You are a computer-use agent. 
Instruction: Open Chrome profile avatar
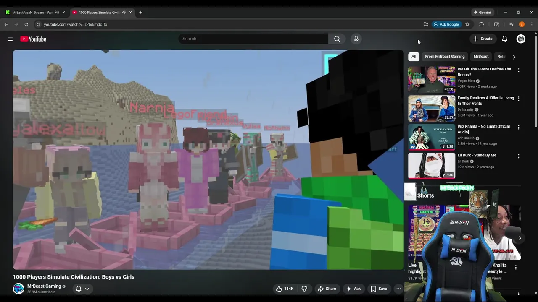click(522, 24)
